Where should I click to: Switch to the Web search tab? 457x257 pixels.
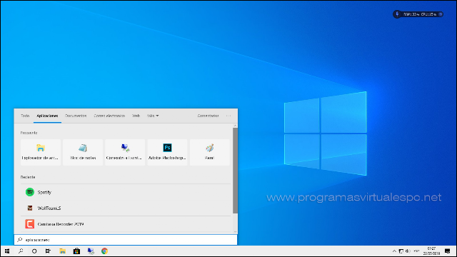pyautogui.click(x=136, y=116)
